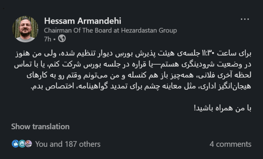Open the three-dot post options menu
The width and height of the screenshot is (263, 159).
244,20
